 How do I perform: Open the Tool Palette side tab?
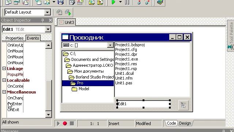tap(231, 36)
